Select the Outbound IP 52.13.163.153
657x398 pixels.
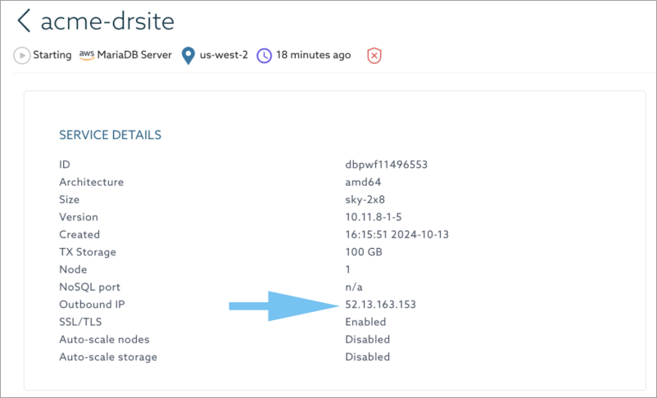click(x=380, y=305)
